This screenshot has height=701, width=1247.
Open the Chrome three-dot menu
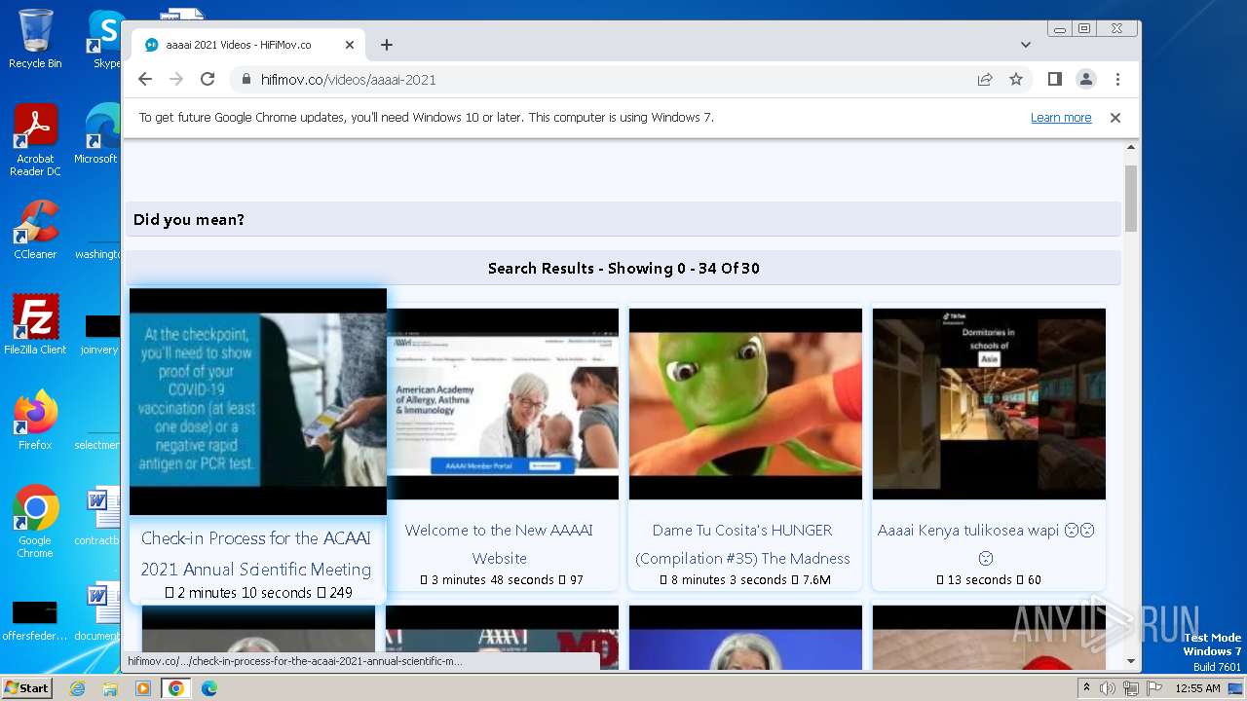[x=1117, y=80]
